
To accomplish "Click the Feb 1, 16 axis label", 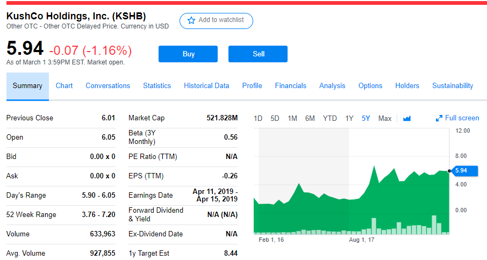I will [271, 240].
